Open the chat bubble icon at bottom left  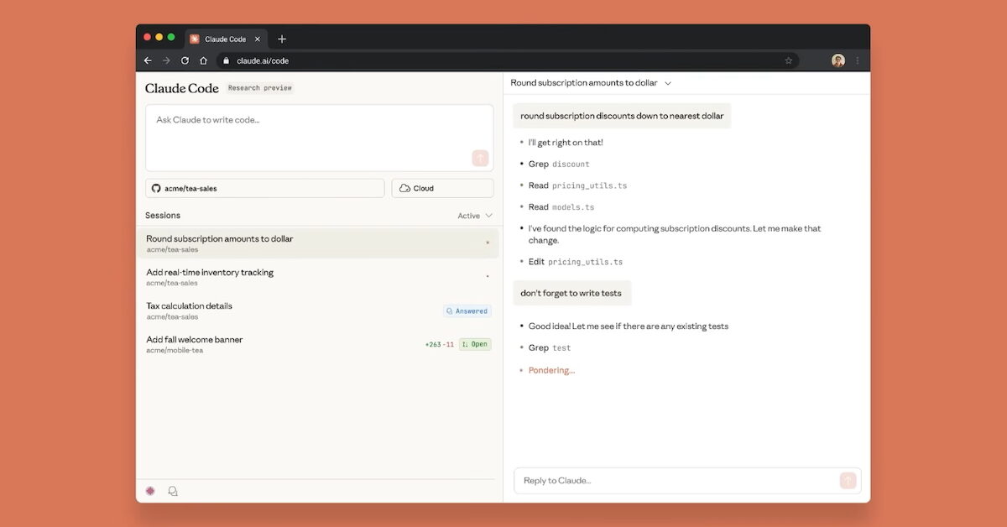173,491
